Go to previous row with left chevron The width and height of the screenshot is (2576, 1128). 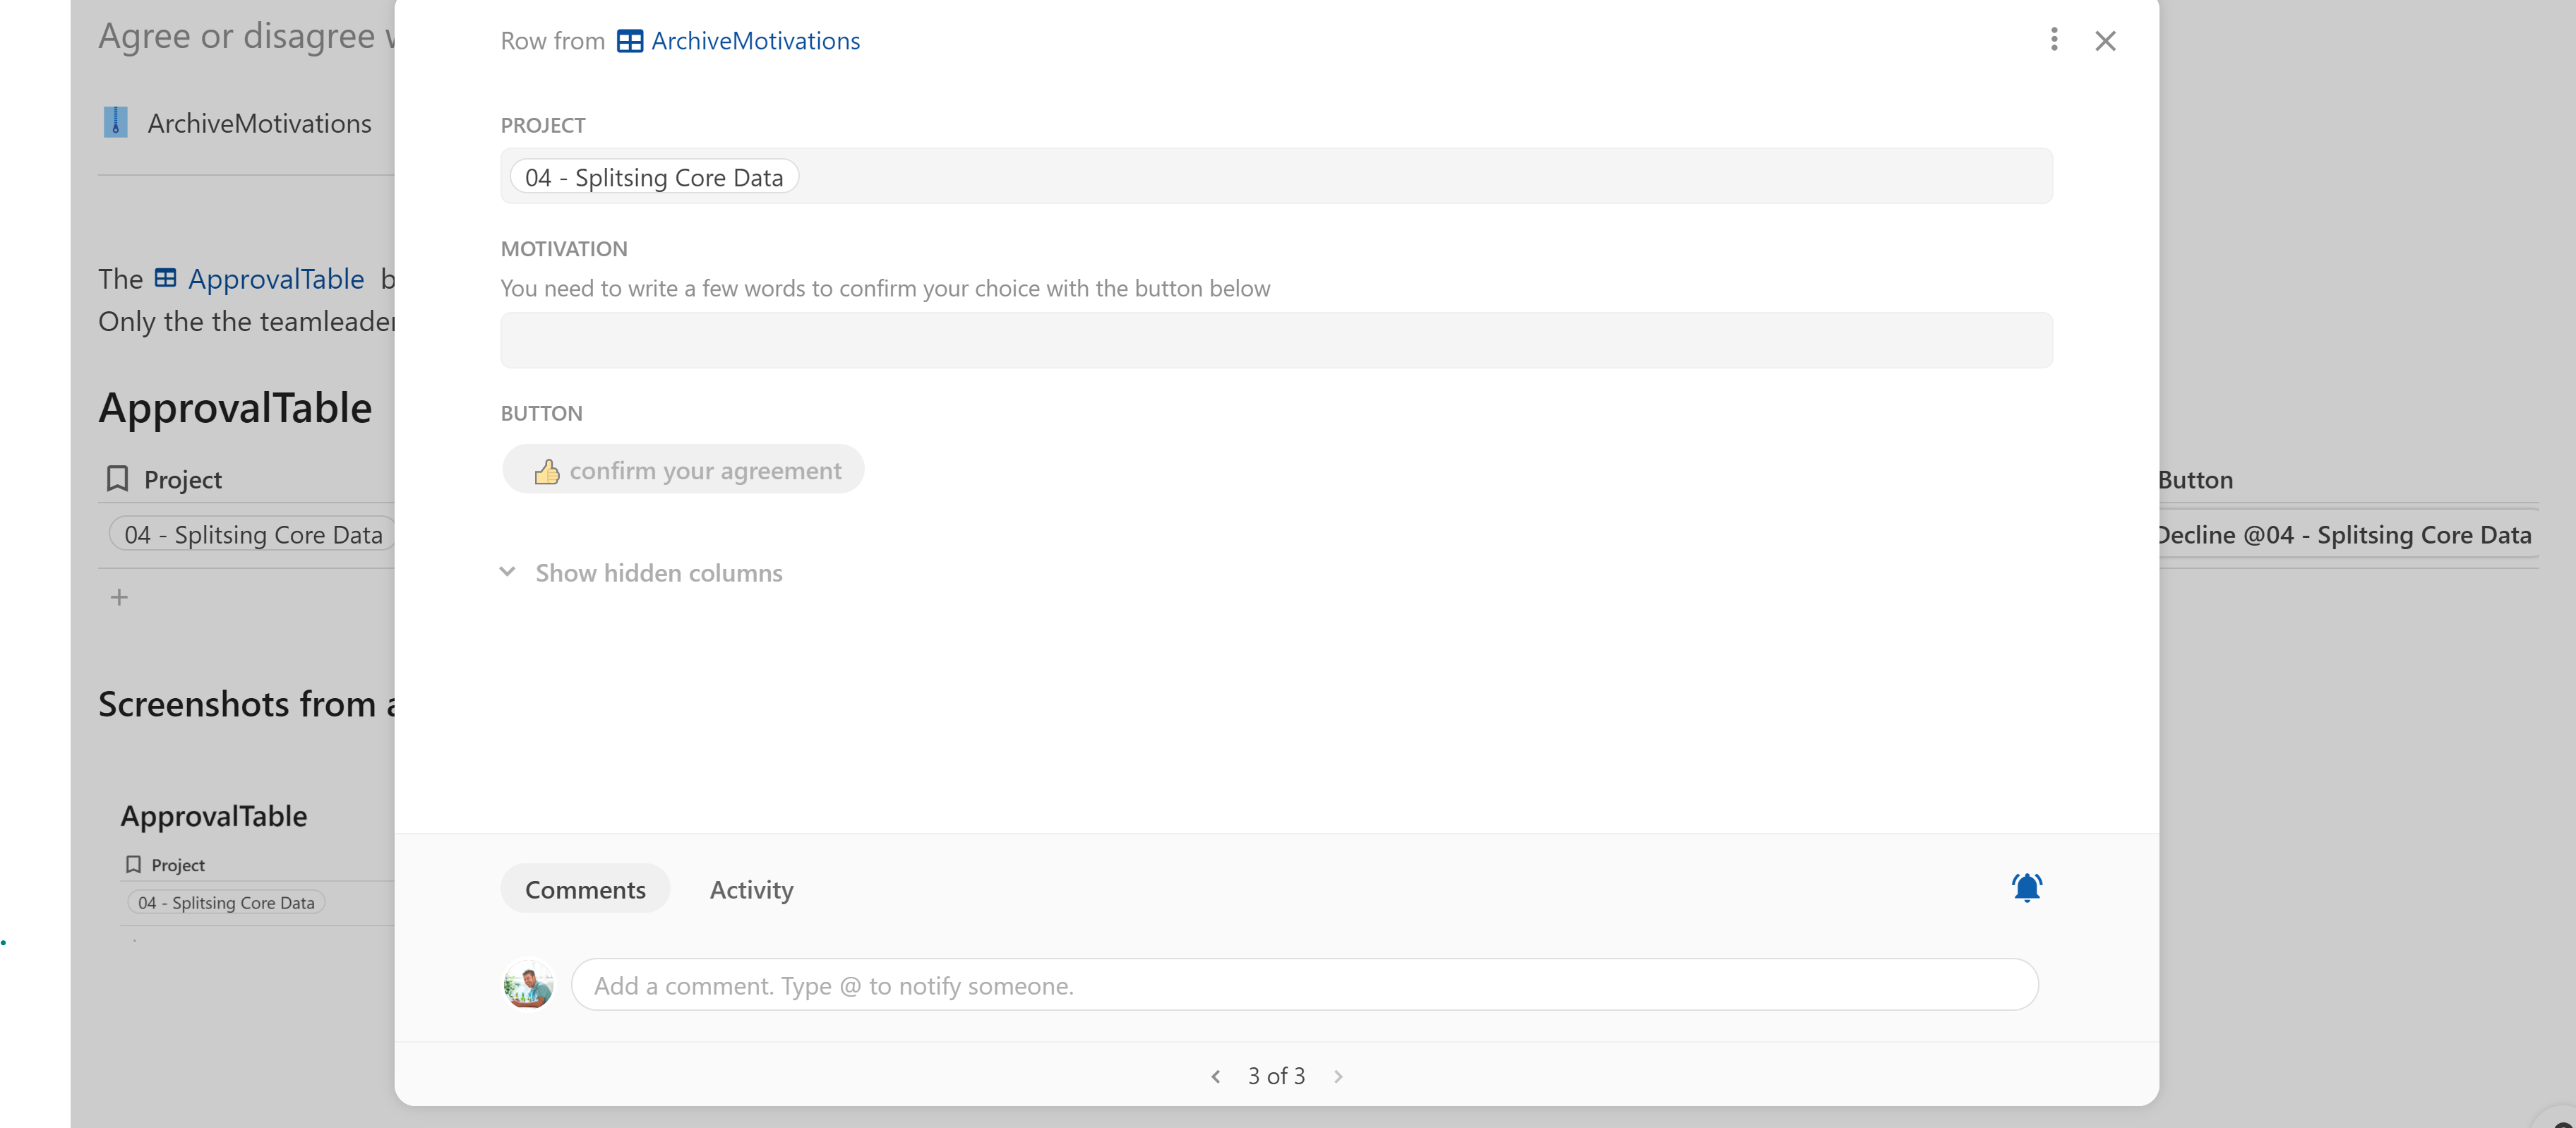1215,1076
